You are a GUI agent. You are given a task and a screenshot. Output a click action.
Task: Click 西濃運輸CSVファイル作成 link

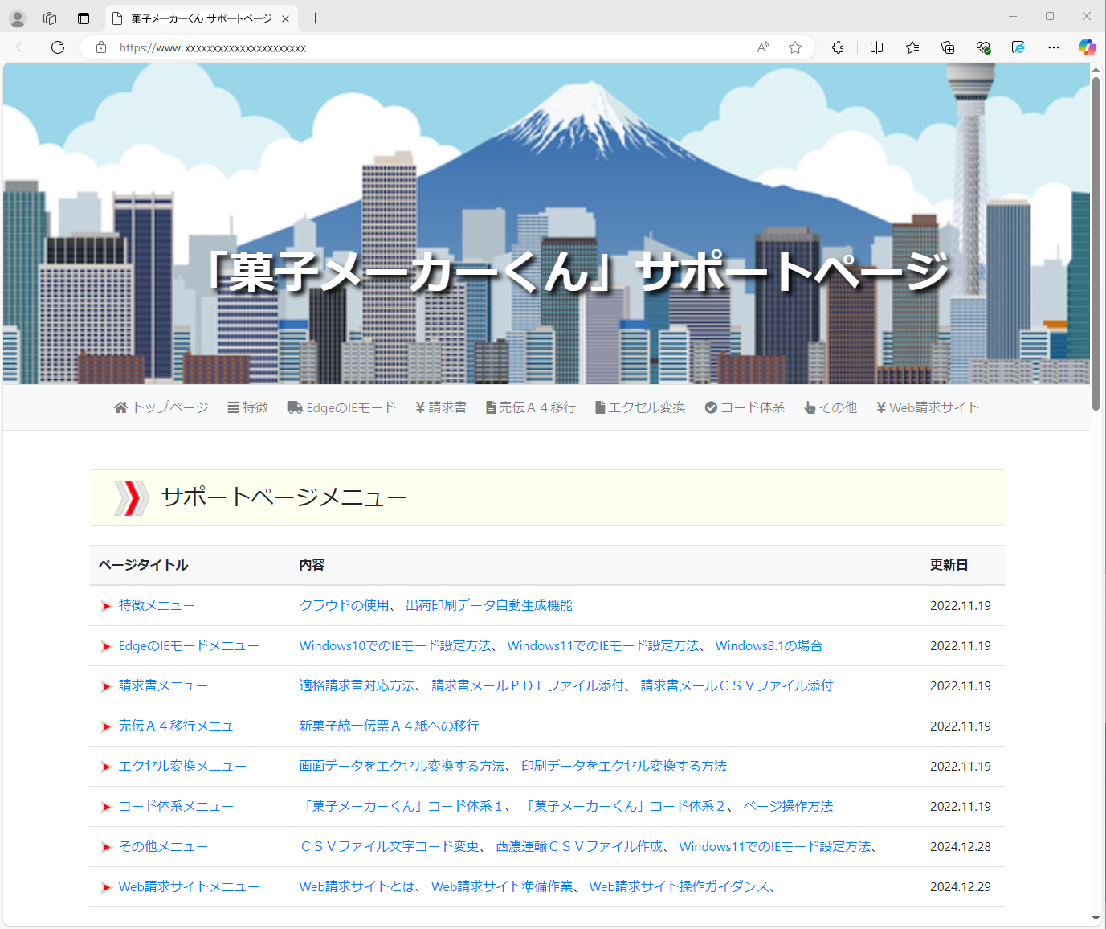[579, 846]
